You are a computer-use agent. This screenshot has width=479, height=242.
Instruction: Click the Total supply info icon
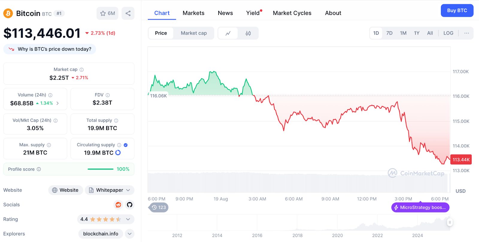[116, 120]
